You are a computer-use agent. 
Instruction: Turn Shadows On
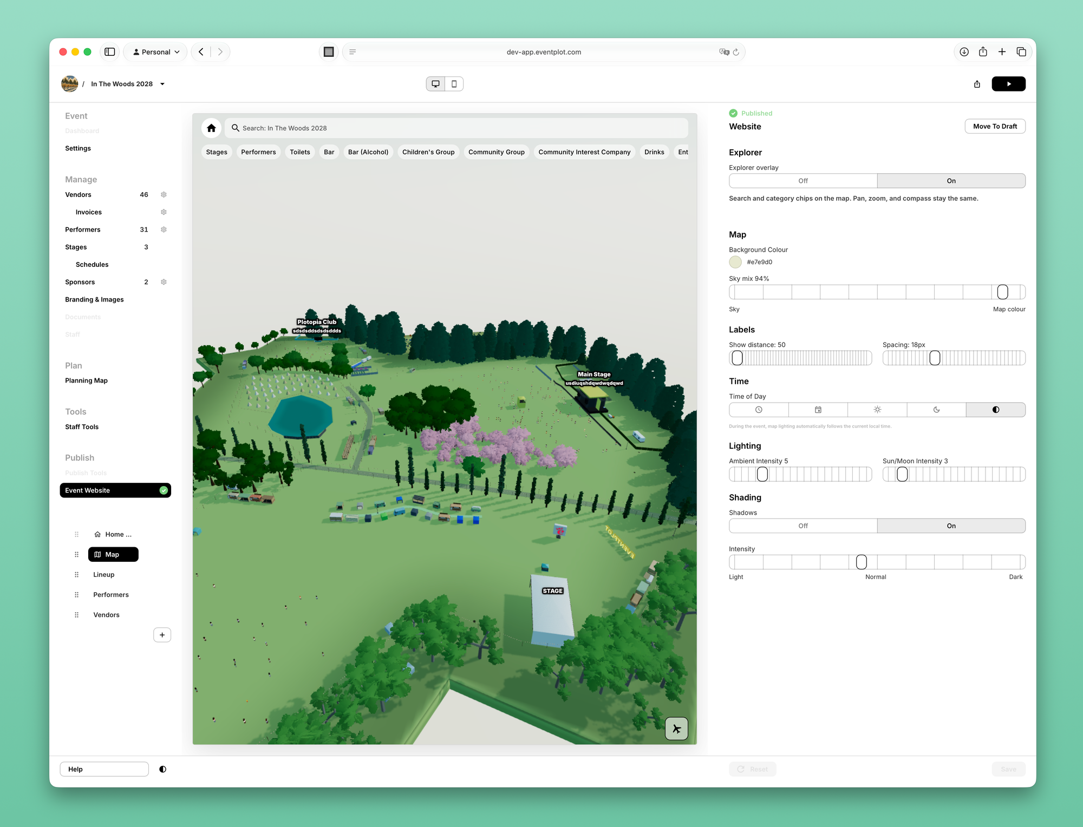coord(951,526)
